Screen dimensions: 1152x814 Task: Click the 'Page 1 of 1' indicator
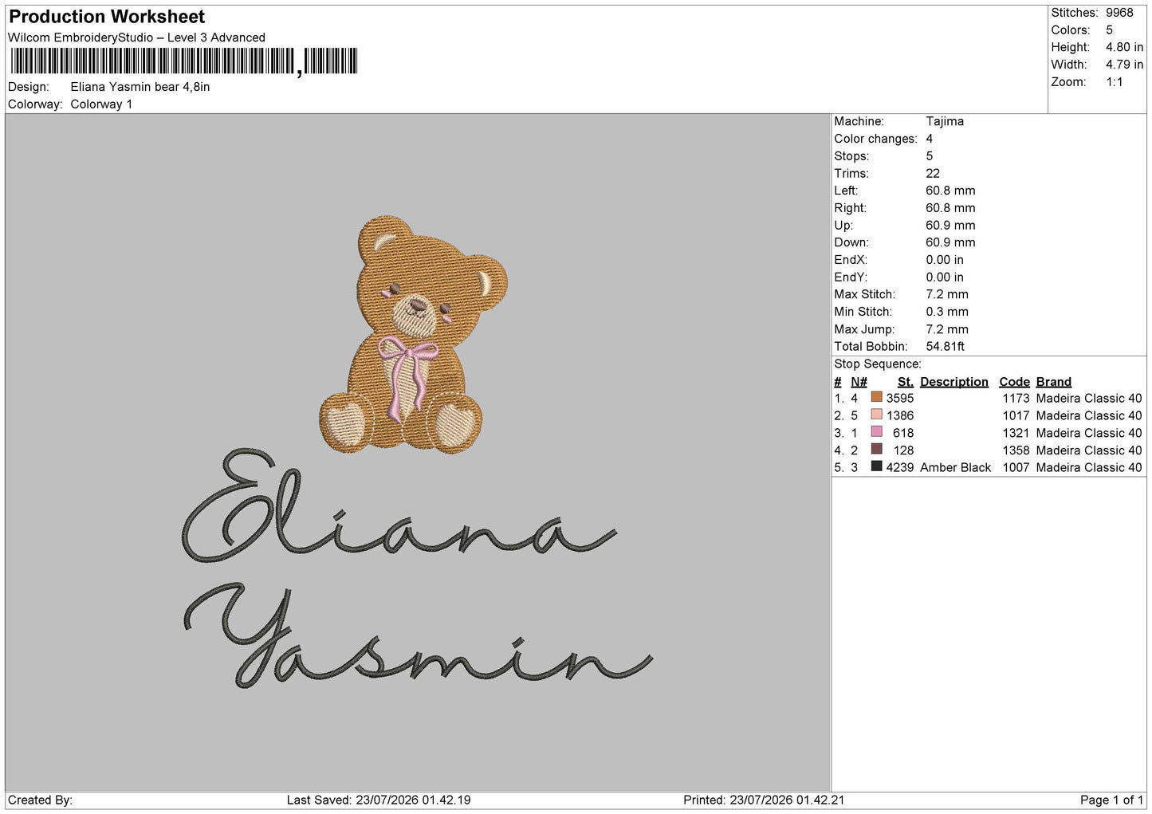click(1111, 800)
